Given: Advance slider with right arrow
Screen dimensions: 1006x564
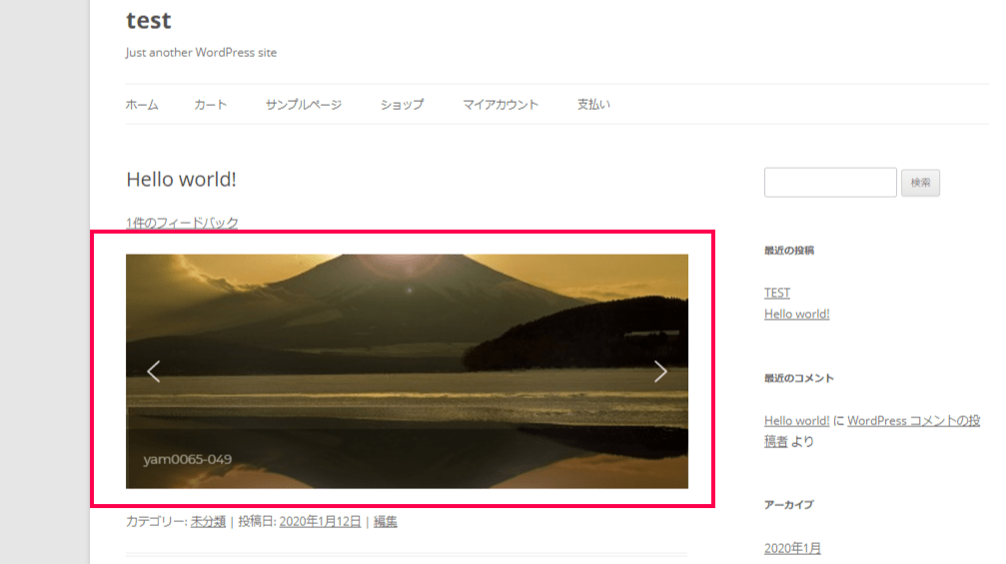Looking at the screenshot, I should point(660,371).
